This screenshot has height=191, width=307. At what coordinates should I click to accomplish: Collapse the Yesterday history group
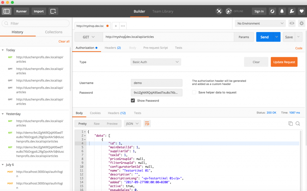pos(3,114)
